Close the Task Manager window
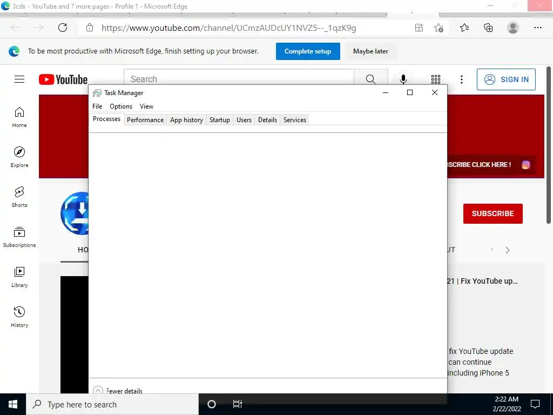Viewport: 553px width, 415px height. (435, 92)
